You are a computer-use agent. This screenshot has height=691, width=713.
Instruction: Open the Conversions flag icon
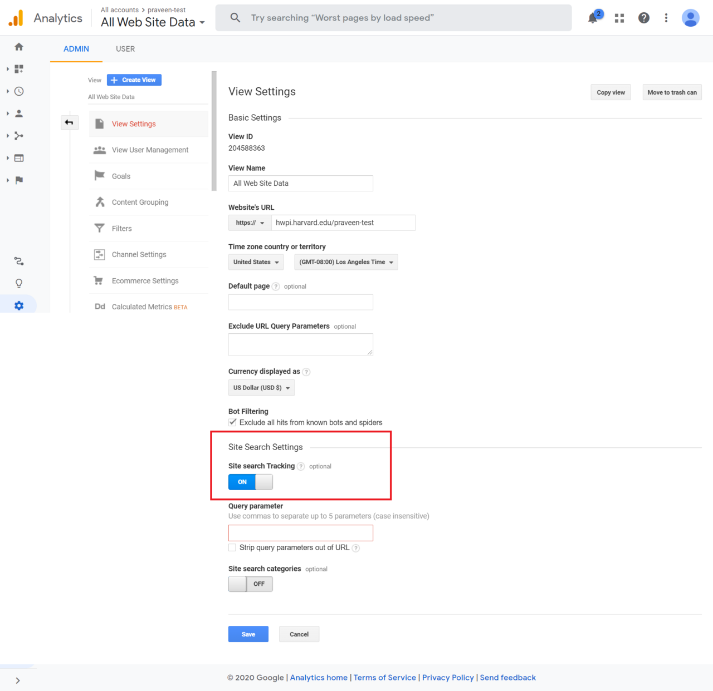pos(19,180)
